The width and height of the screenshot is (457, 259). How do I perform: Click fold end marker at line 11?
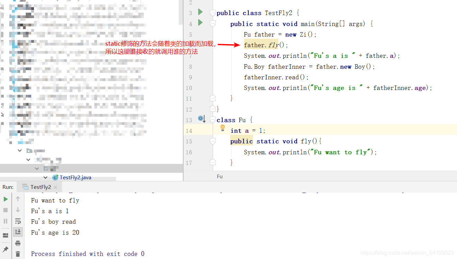coord(213,98)
